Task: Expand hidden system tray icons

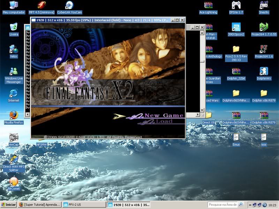Action: point(250,205)
